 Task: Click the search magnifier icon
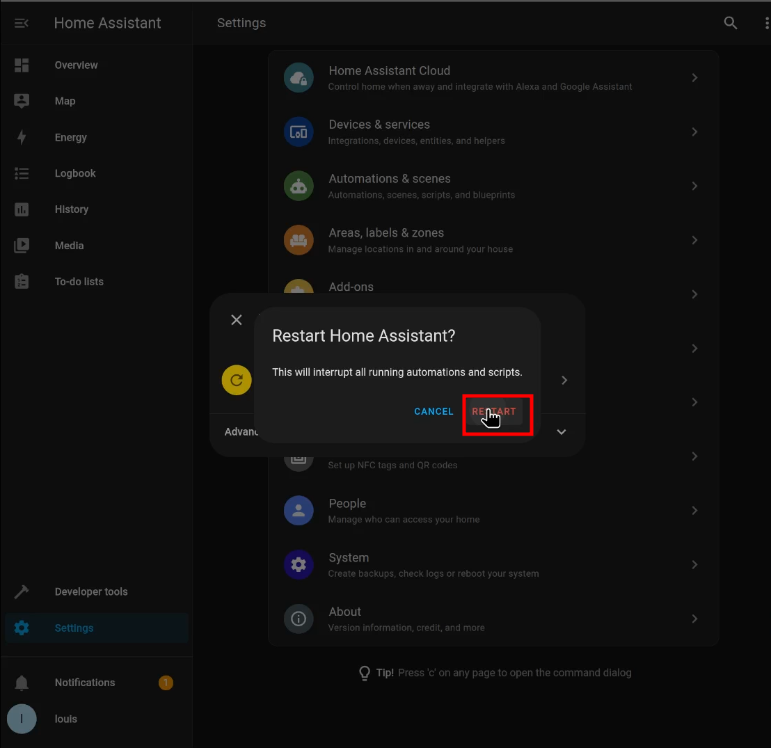(x=731, y=23)
